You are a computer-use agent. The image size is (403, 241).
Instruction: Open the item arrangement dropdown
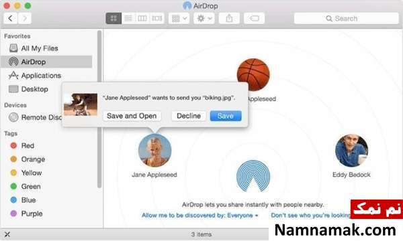(179, 19)
